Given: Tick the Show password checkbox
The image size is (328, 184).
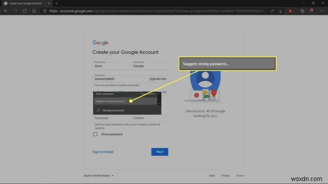Looking at the screenshot, I should coord(95,134).
